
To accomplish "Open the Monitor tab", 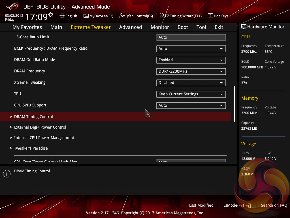I will (160, 27).
